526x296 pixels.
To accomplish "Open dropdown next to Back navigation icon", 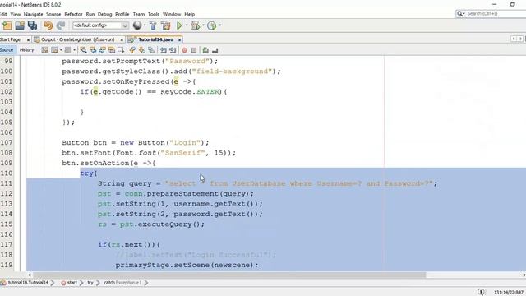I will 61,50.
